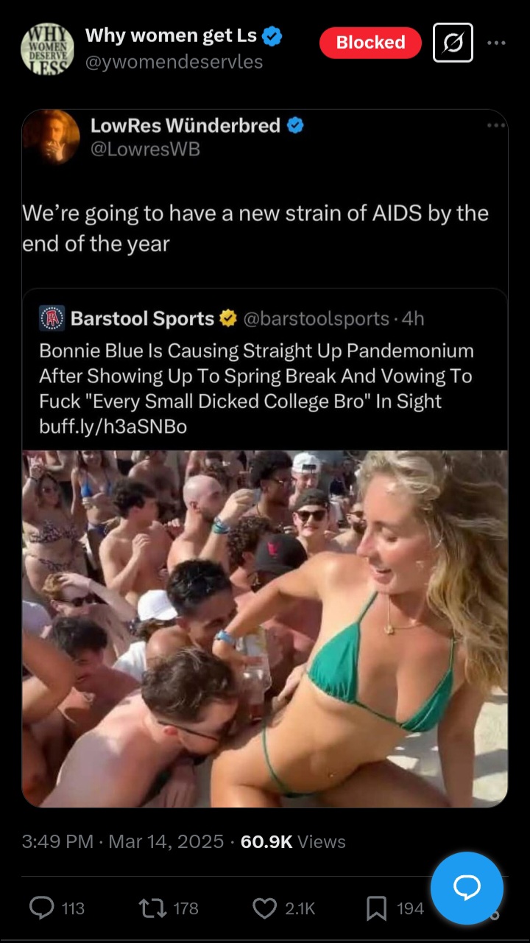Viewport: 530px width, 943px height.
Task: Open the three-dot menu at top right
Action: (497, 43)
